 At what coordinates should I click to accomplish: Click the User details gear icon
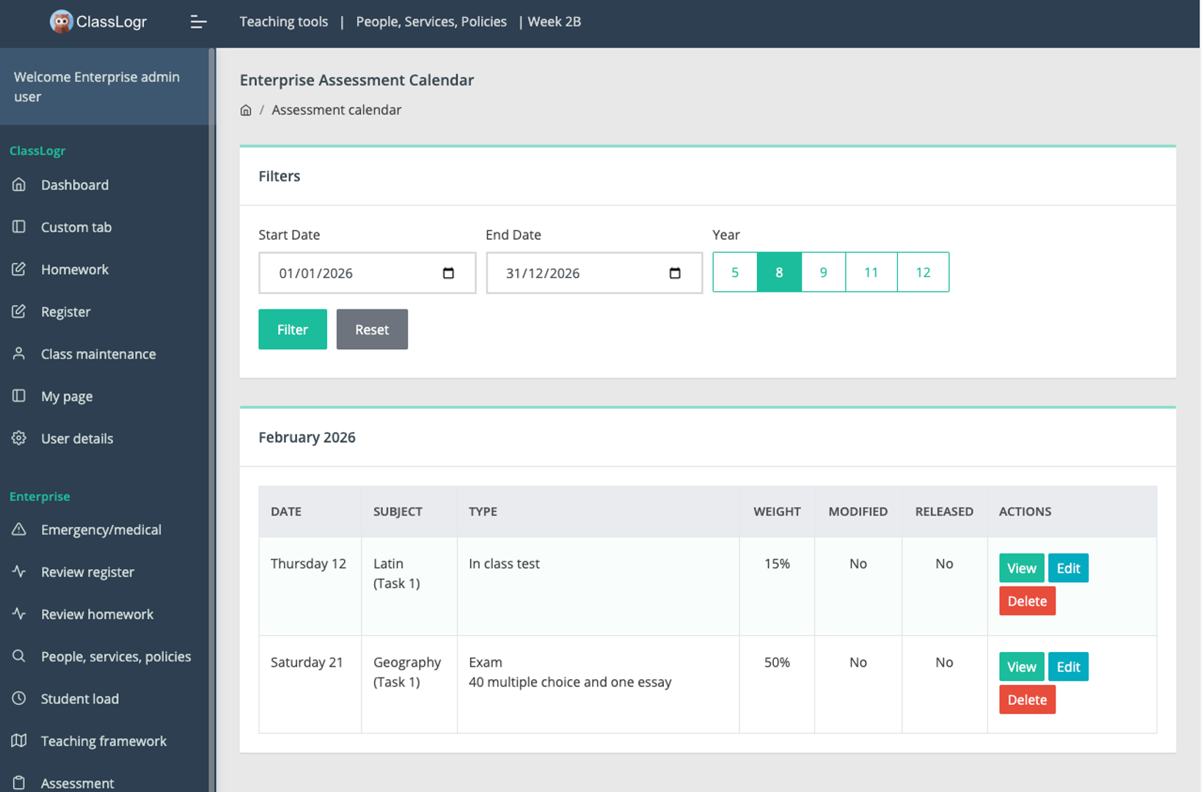[19, 439]
